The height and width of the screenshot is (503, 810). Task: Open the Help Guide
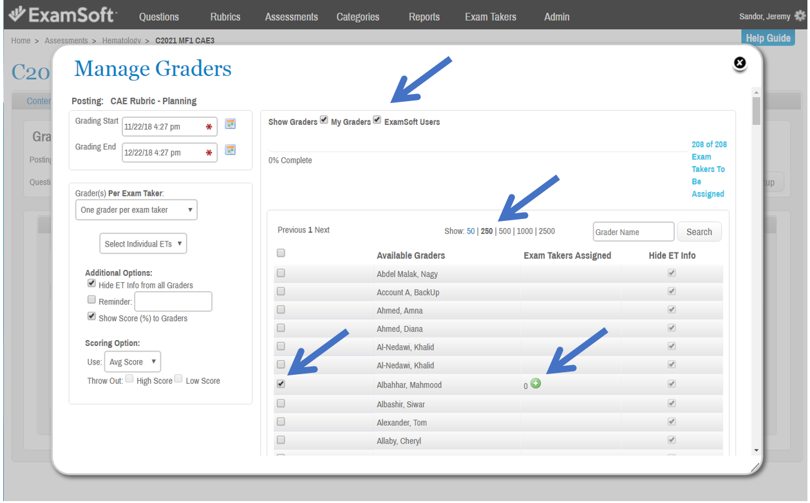point(768,38)
